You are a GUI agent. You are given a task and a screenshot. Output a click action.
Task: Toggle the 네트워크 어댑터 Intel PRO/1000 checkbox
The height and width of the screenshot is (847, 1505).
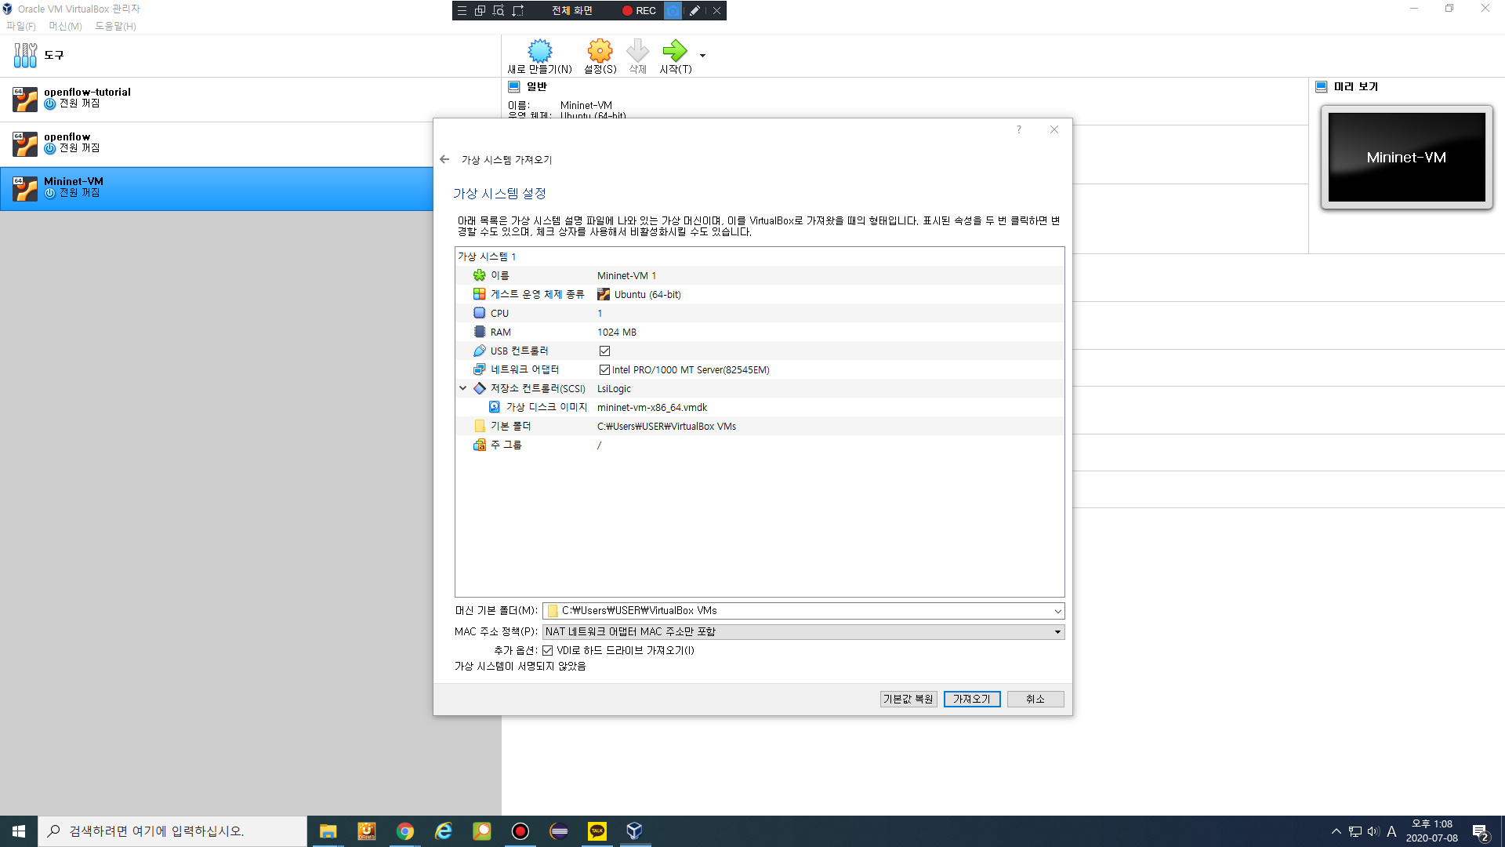pos(604,370)
